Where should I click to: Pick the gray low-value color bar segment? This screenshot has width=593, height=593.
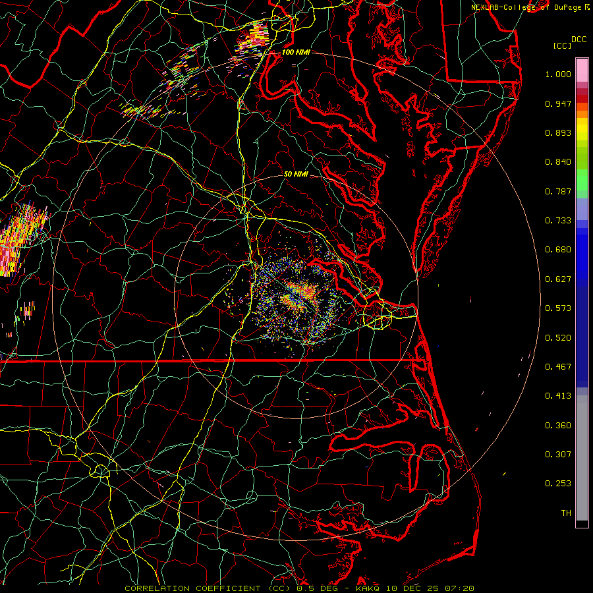click(x=582, y=461)
